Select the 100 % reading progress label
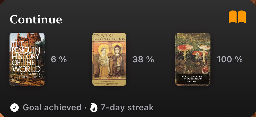The image size is (256, 117). (229, 59)
